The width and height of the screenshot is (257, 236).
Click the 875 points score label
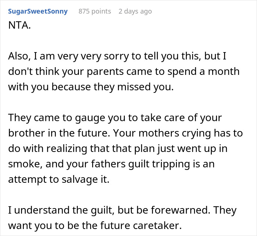click(95, 11)
